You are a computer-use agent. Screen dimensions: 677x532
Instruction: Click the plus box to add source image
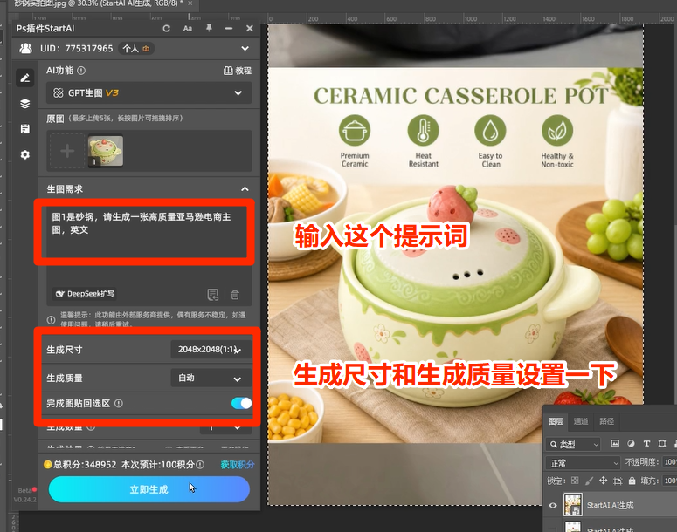(67, 151)
